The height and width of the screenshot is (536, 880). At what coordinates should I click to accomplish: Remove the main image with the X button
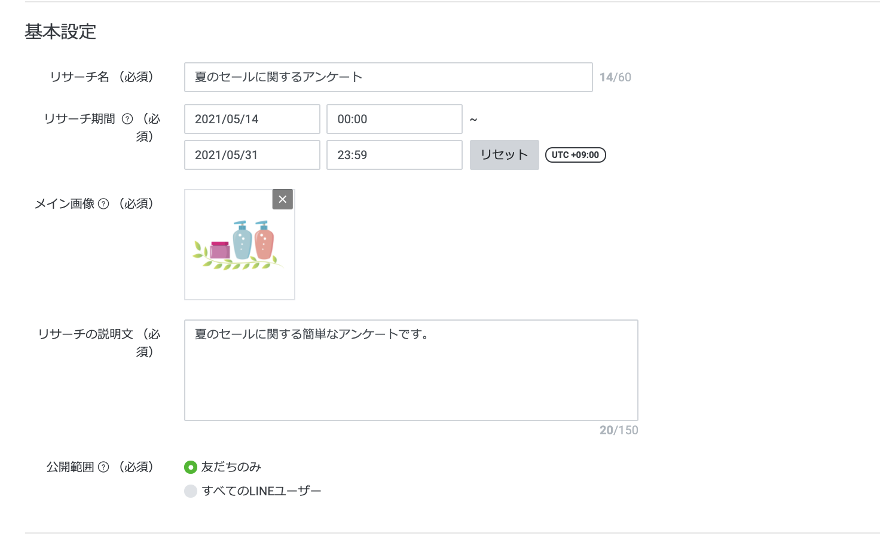283,199
